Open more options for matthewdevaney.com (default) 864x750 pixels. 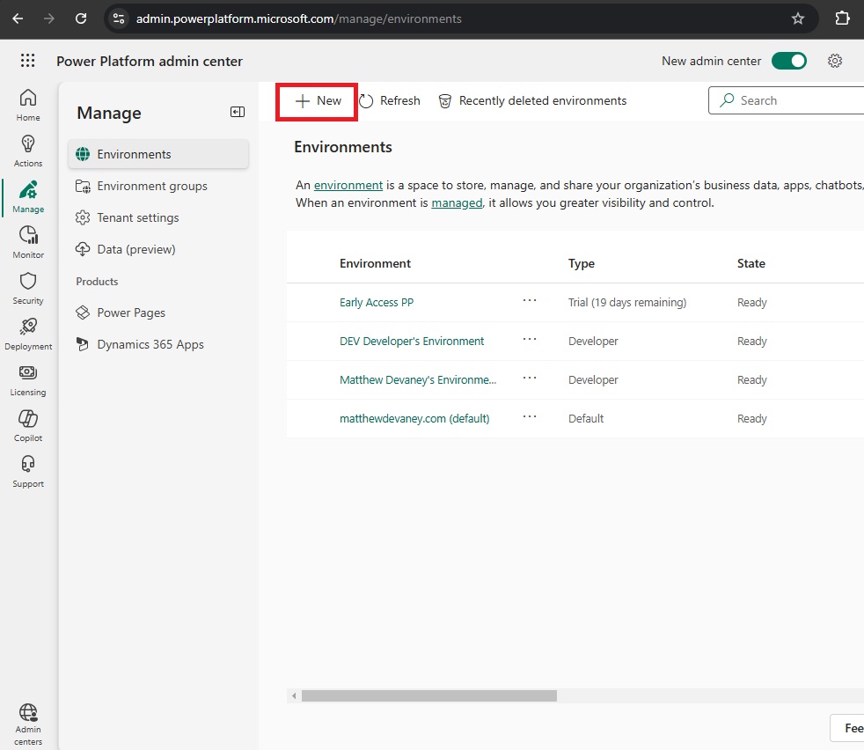coord(530,416)
